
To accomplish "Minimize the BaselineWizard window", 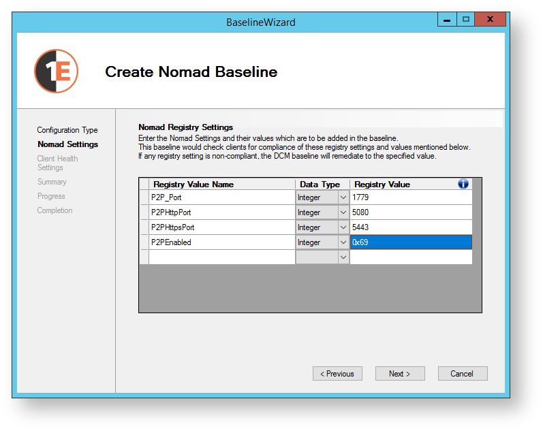I will click(x=447, y=19).
